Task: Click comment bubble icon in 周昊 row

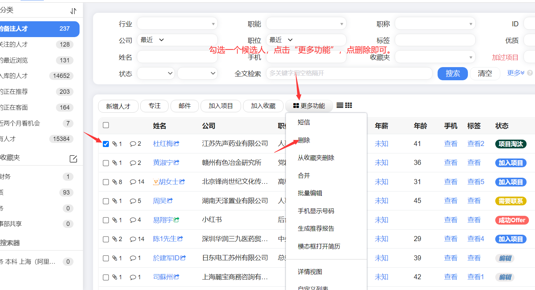Action: tap(133, 201)
